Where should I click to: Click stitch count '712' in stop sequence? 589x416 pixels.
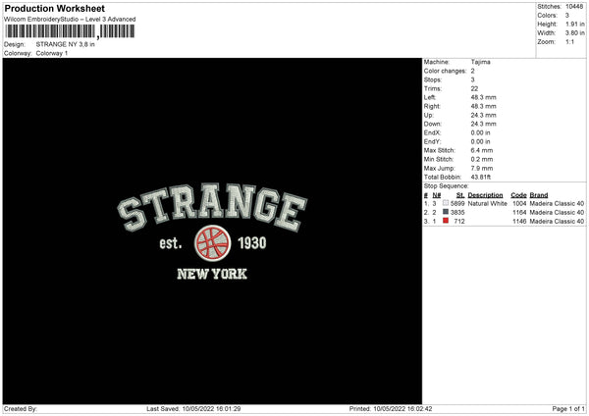pos(459,222)
